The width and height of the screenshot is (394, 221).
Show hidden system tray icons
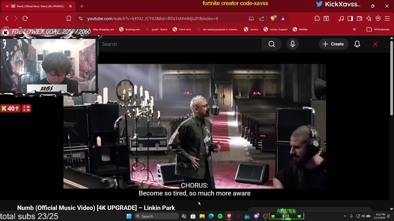pos(345,216)
